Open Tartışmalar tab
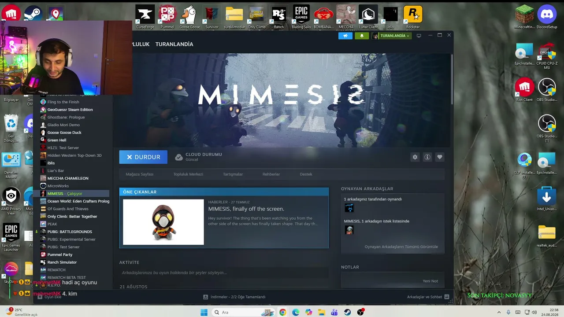Image resolution: width=564 pixels, height=317 pixels. pos(233,174)
